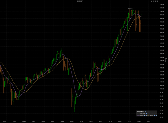
Task: Click the 2017 year label on time axis
Action: 148,121
